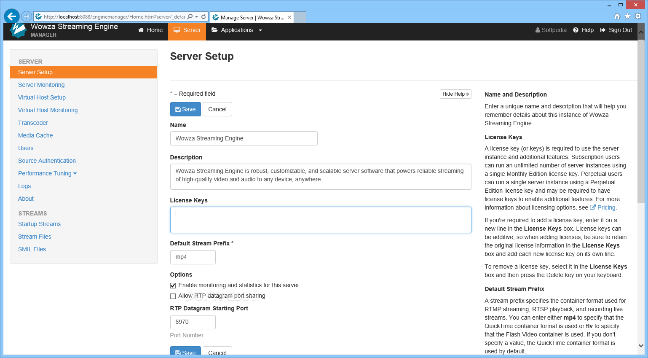648x358 pixels.
Task: Open the About link
Action: tap(26, 199)
